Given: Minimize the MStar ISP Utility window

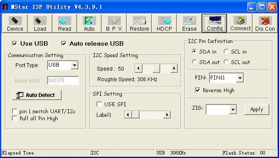Looking at the screenshot, I should pos(252,7).
